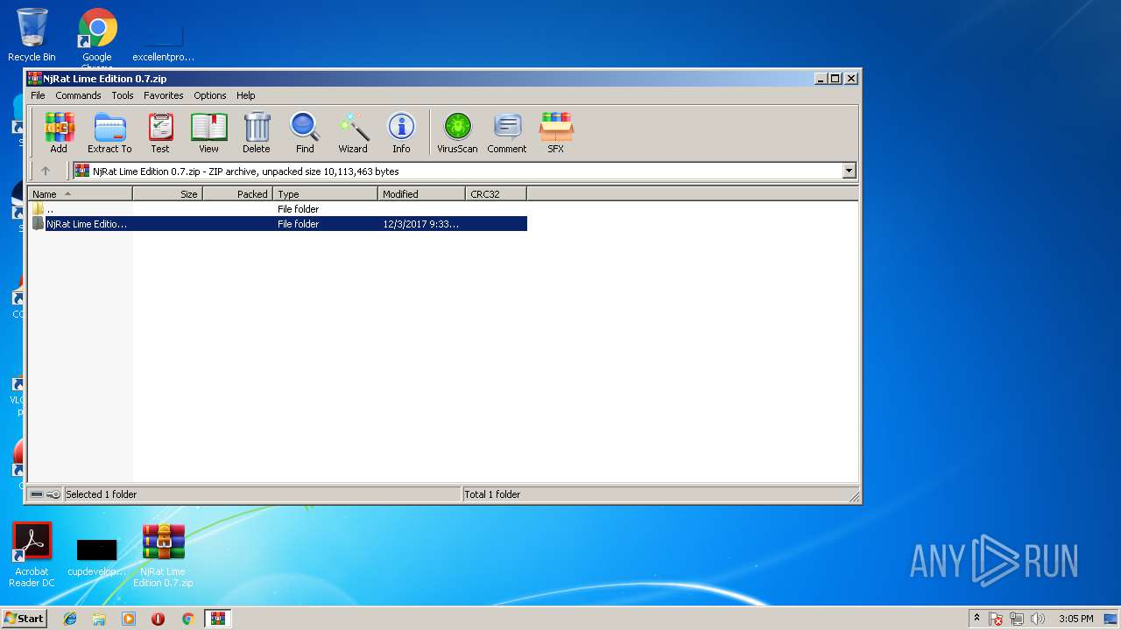Open the Windows Start menu
Screen dimensions: 1121x630
tap(25, 619)
